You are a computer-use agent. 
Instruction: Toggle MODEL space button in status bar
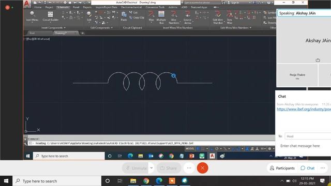(x=190, y=149)
